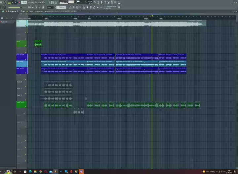Click Arrangement in the playlist breadcrumb

[39, 11]
